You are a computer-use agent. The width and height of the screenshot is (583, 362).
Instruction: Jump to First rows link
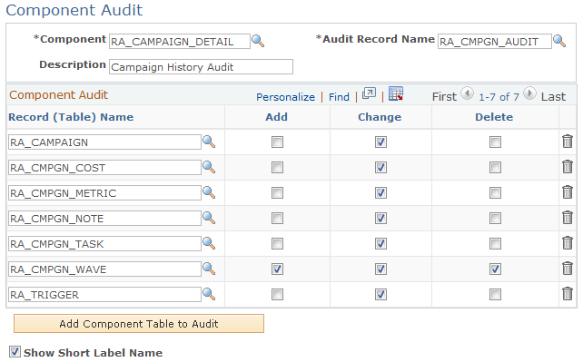444,96
